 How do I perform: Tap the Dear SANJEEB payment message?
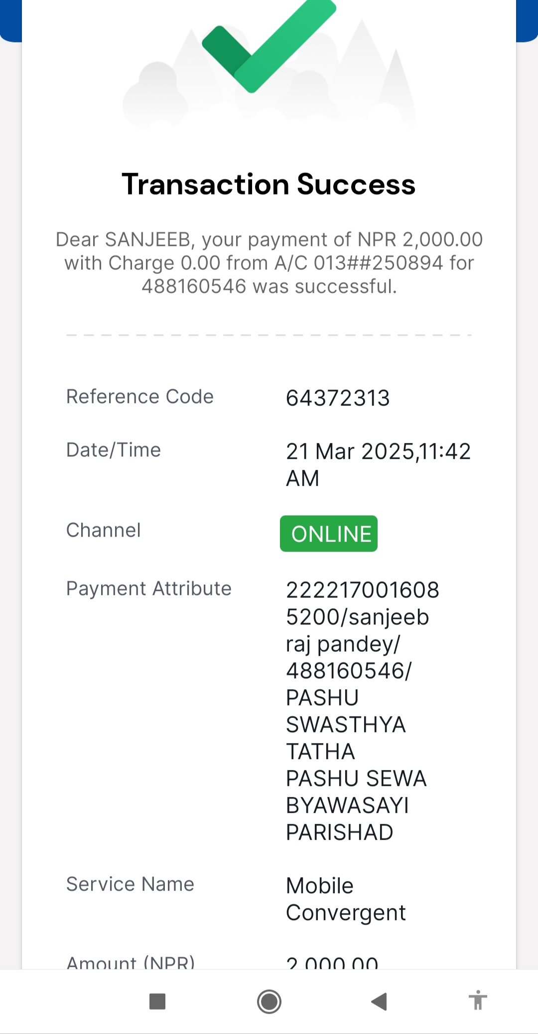(x=269, y=263)
